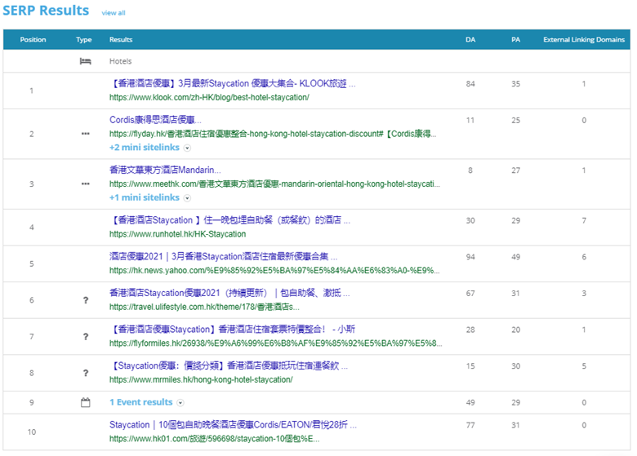The image size is (637, 456).
Task: Open the hk01.com result URL
Action: click(x=215, y=439)
